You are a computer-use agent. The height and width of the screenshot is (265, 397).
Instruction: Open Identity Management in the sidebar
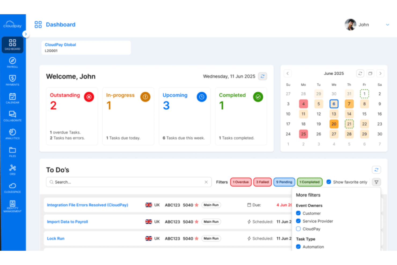(12, 206)
